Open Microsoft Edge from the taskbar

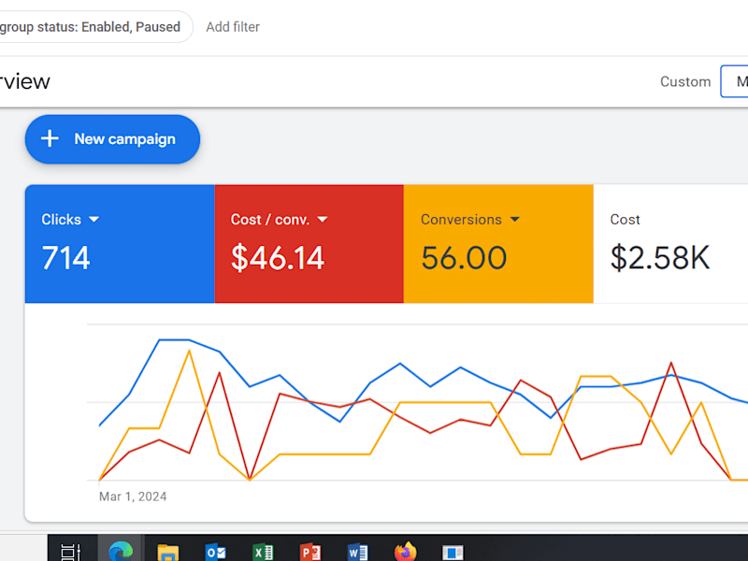121,552
